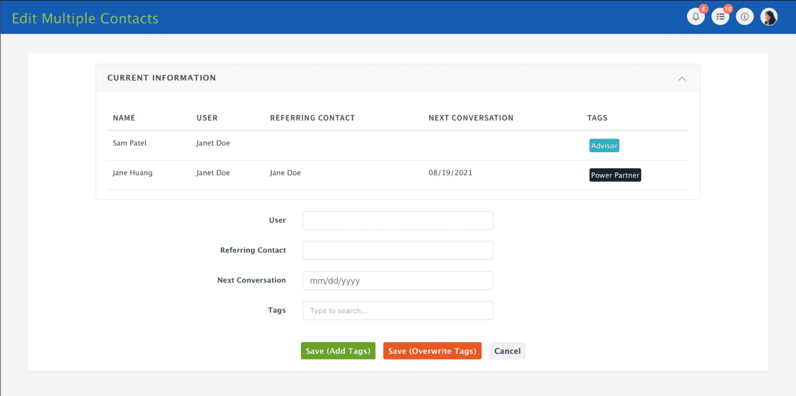Click the Cancel button

[507, 351]
